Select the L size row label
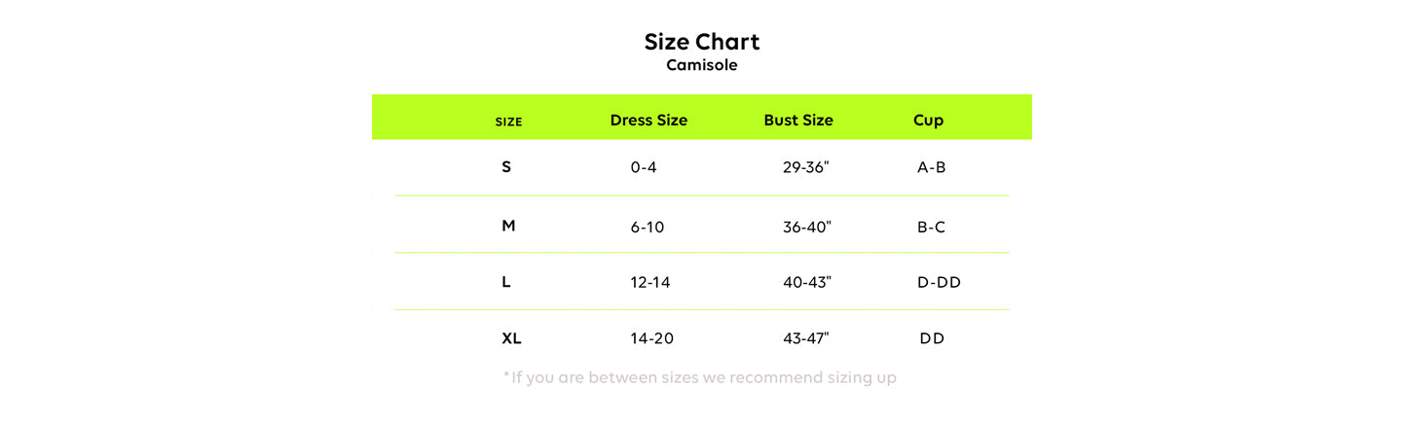Screen dimensions: 1407x422 point(506,282)
